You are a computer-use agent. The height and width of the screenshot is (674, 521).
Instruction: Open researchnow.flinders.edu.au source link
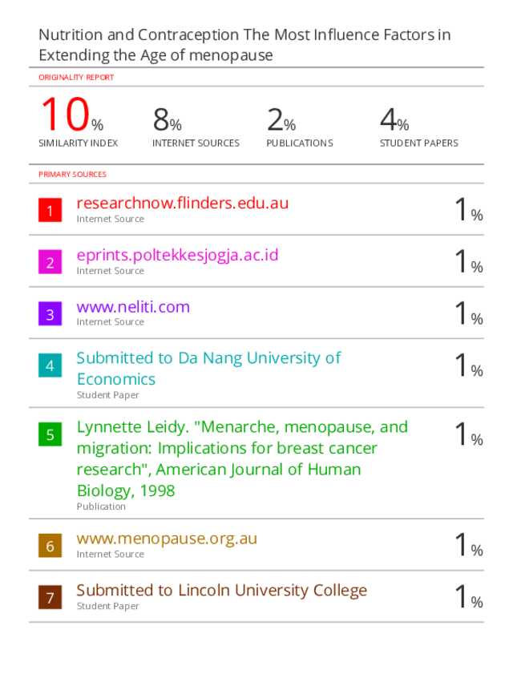pos(182,203)
